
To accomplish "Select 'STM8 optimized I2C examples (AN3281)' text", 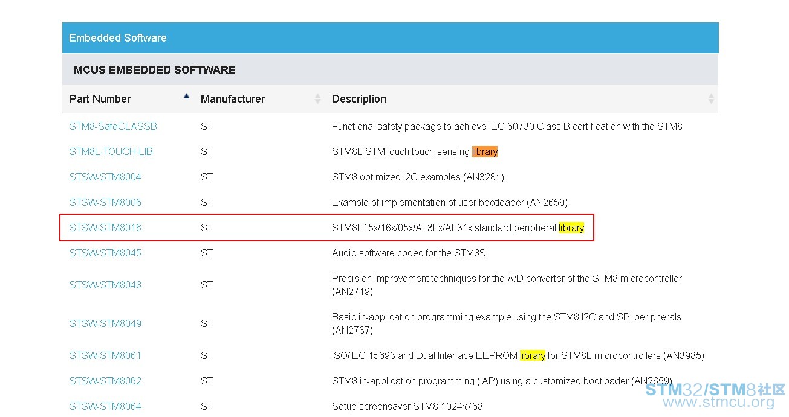I will point(418,177).
